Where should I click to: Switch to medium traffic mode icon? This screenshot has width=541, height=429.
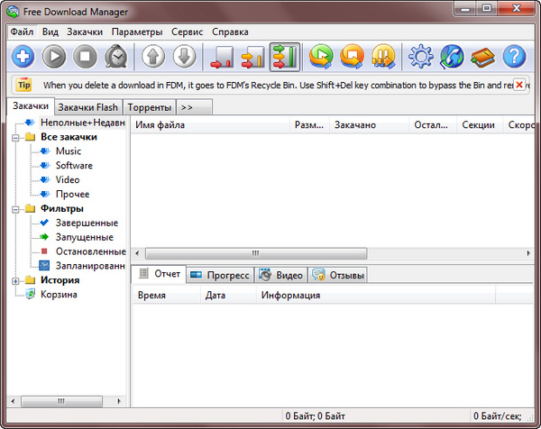(253, 57)
